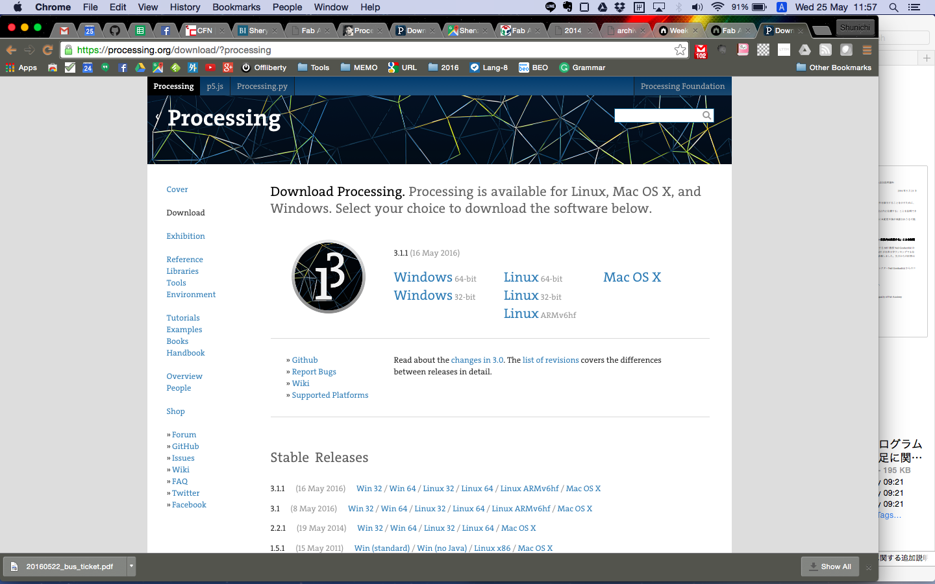Open the Grammar bookmark

pos(582,67)
